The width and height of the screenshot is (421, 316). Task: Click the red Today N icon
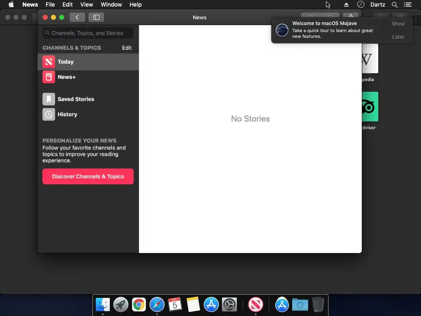pyautogui.click(x=49, y=62)
